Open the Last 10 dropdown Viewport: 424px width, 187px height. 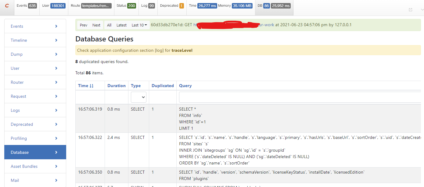139,25
